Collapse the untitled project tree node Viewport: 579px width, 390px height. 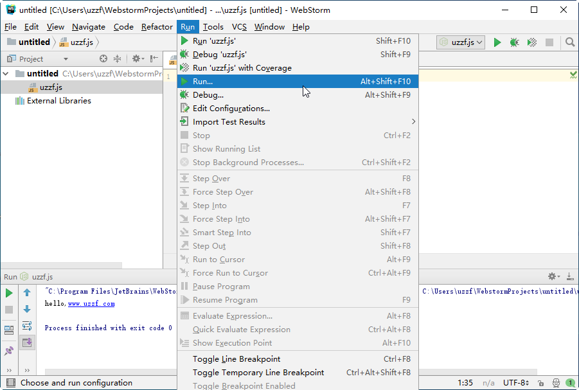(6, 73)
